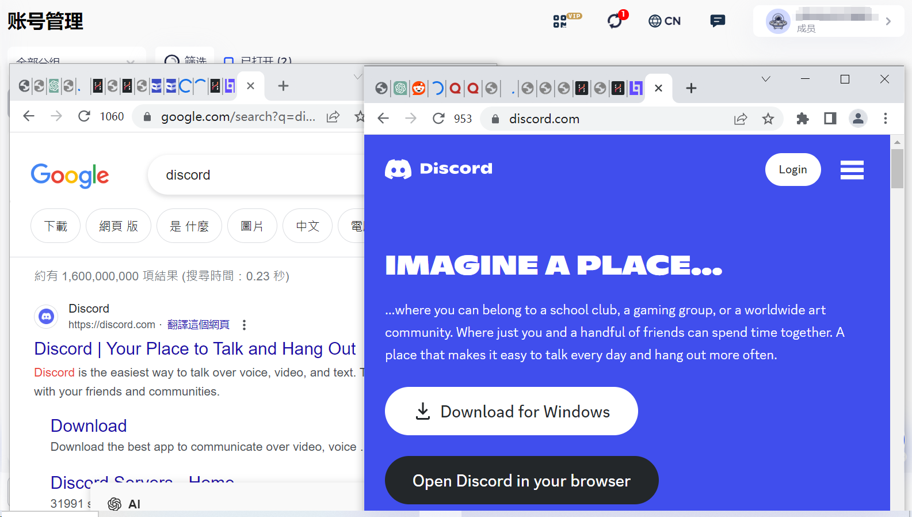This screenshot has height=517, width=912.
Task: Click Open Discord in your browser
Action: (x=522, y=480)
